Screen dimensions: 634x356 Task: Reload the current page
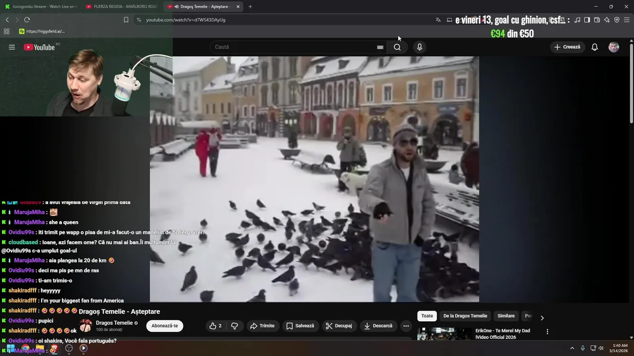click(x=27, y=20)
